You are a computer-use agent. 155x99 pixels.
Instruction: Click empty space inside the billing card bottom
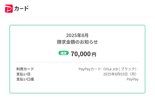[77, 87]
